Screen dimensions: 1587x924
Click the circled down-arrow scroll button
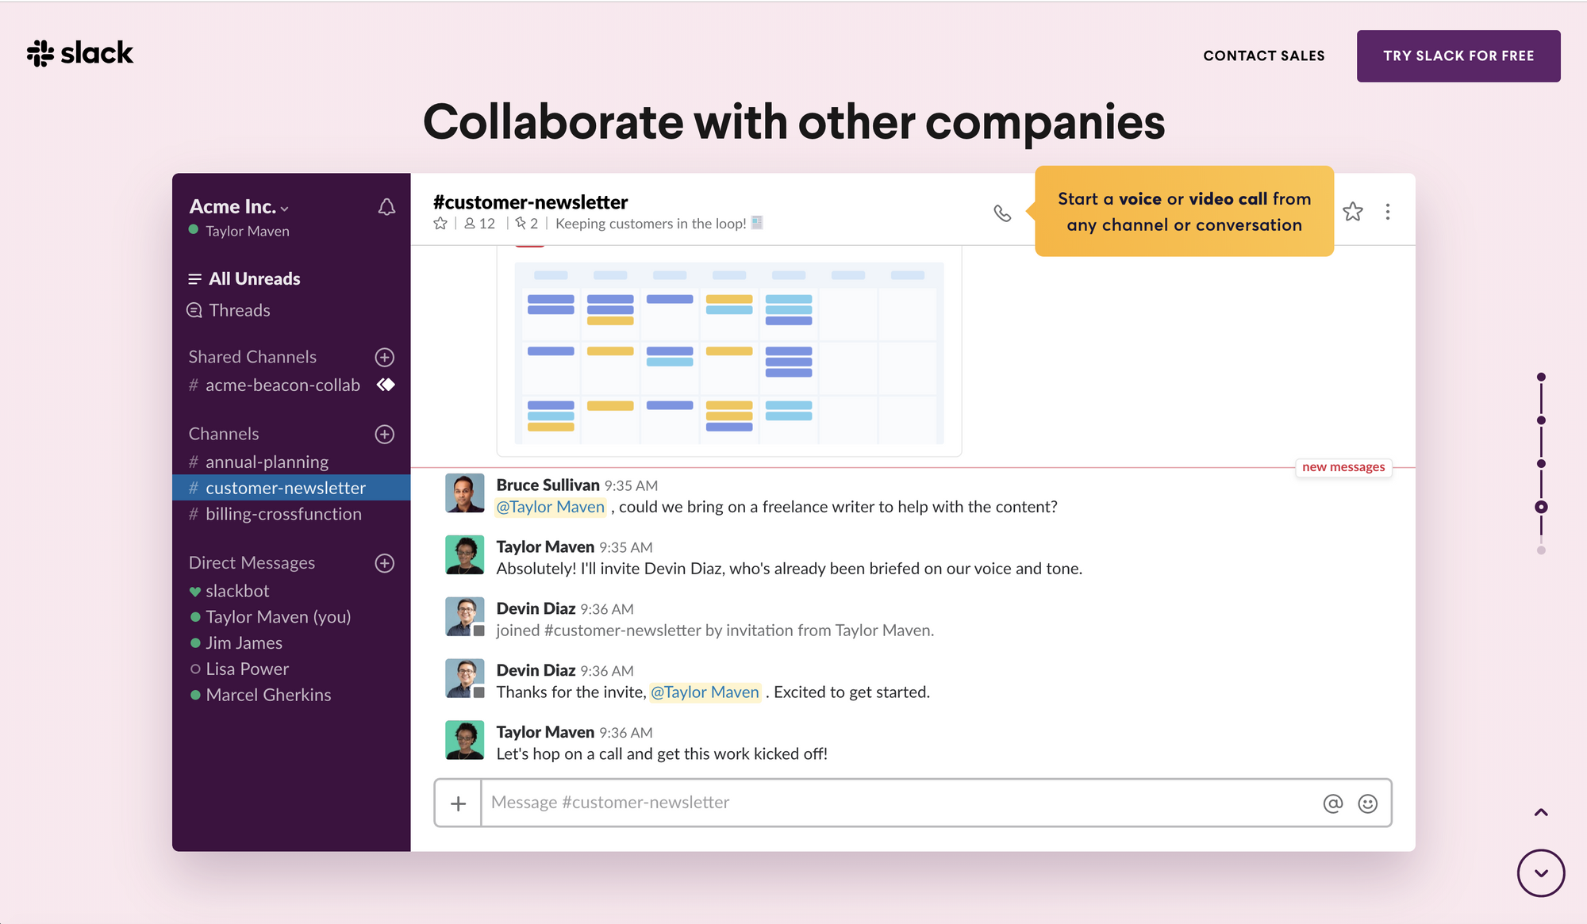pyautogui.click(x=1541, y=873)
